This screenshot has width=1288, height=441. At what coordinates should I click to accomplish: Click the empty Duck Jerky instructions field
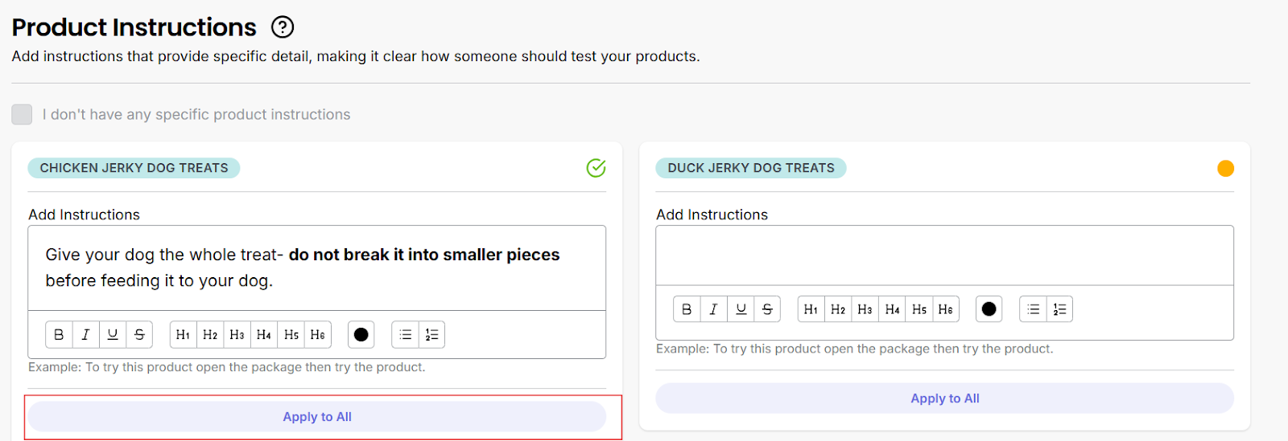[x=944, y=255]
